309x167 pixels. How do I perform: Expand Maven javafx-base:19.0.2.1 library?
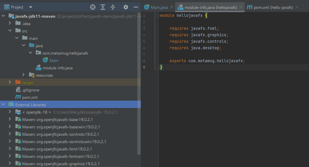[10, 119]
